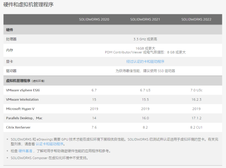Click the 处理器 row label
Screen dimensions: 226x168
point(11,39)
